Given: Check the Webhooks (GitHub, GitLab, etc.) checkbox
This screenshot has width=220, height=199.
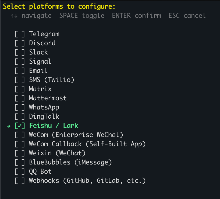Looking at the screenshot, I should pos(20,181).
